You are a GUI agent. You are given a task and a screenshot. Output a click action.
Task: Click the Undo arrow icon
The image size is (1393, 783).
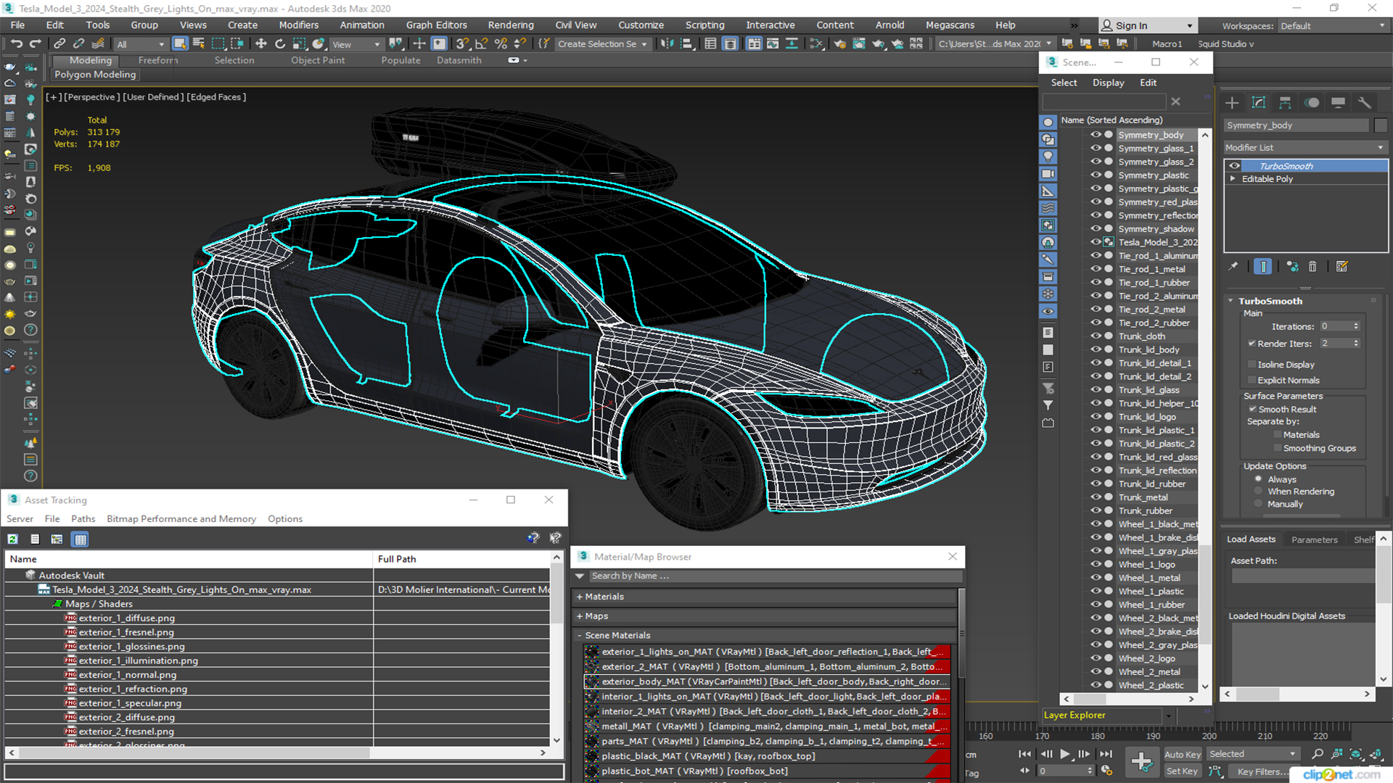(x=16, y=43)
